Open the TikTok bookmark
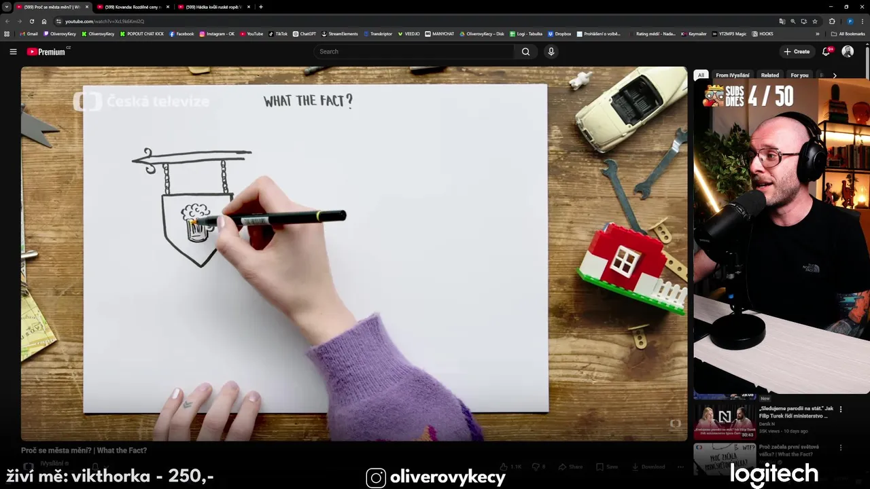Viewport: 870px width, 489px height. [x=278, y=33]
